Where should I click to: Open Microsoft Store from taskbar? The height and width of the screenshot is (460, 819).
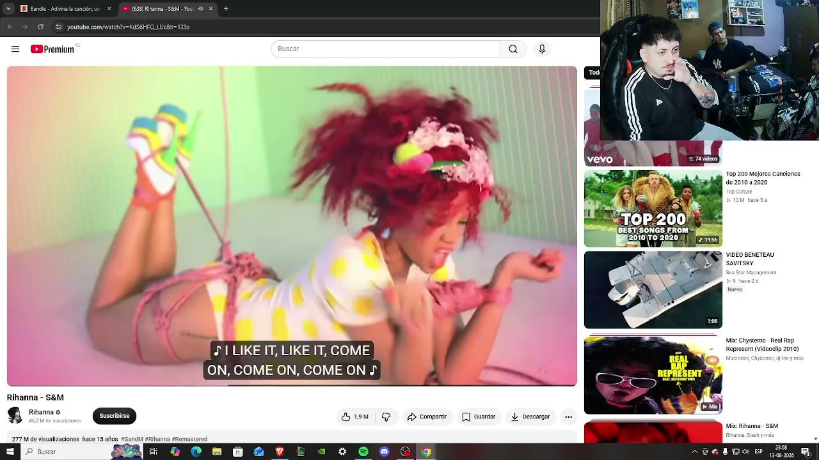coord(238,452)
